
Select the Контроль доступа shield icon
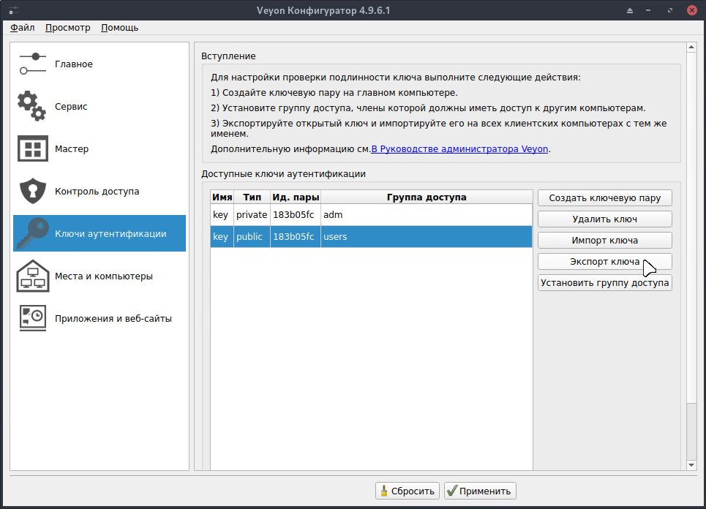(x=33, y=191)
